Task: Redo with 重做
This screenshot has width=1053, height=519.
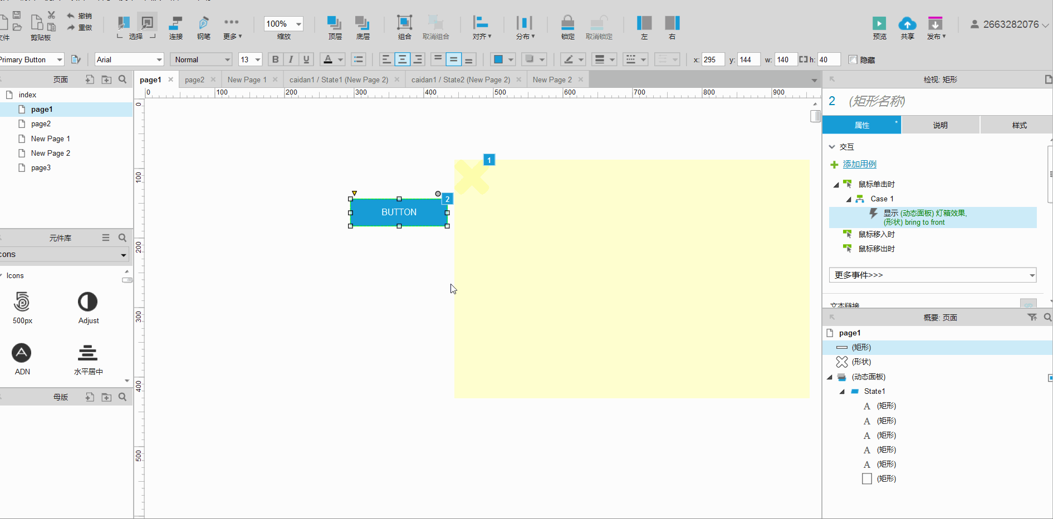Action: (79, 27)
